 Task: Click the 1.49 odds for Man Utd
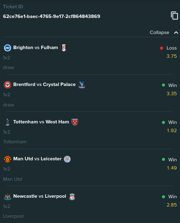click(x=172, y=168)
